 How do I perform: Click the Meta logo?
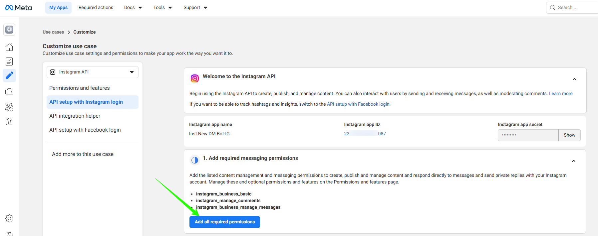point(19,8)
